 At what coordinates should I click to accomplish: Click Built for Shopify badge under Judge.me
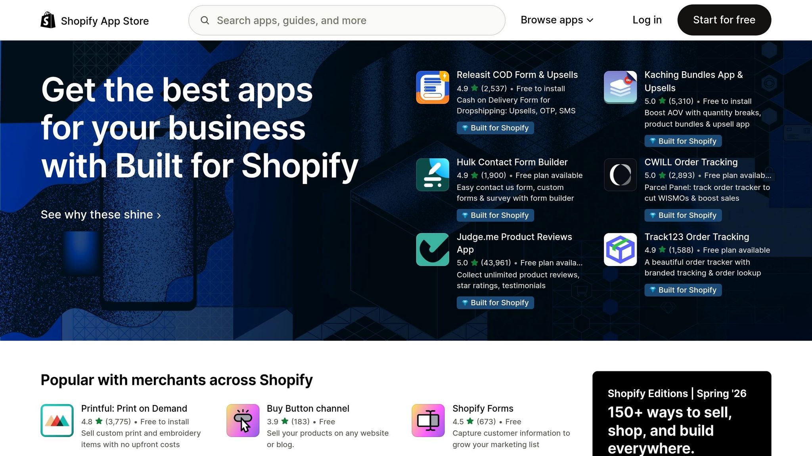(x=495, y=303)
